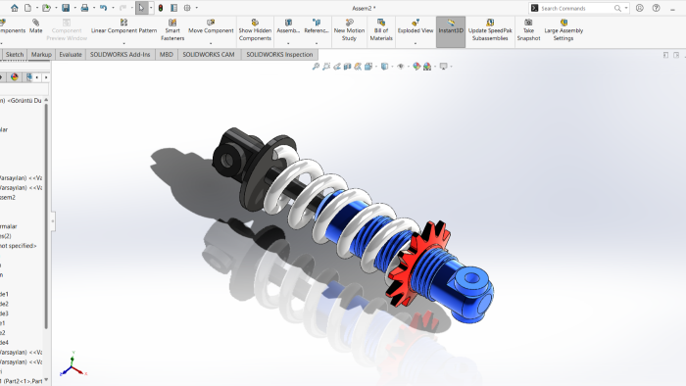
Task: Open Display Style dropdown icon
Action: coord(384,67)
